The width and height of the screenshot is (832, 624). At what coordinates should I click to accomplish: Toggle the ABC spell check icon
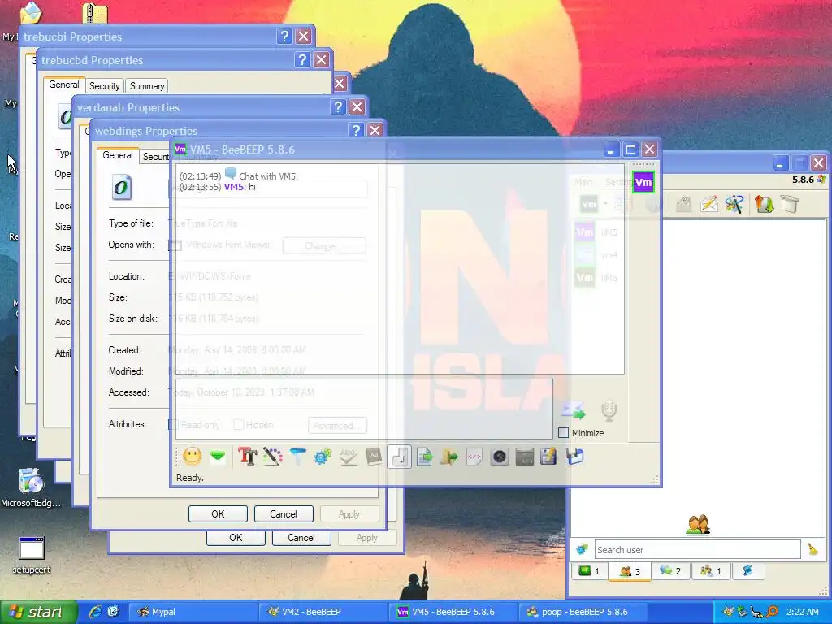348,457
